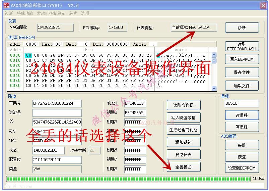Click address row 0050 in hex view
269x191 pixels.
pos(15,81)
